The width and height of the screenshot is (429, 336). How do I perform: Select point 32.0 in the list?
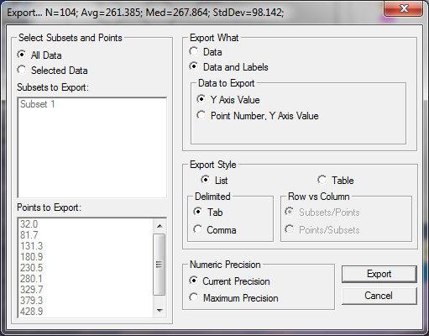click(x=86, y=224)
